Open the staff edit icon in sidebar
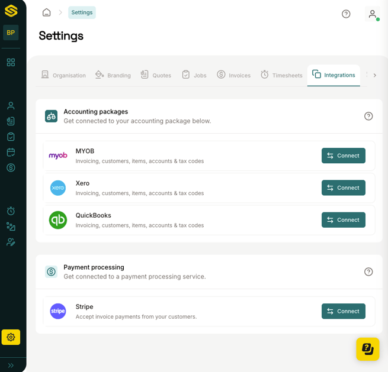The width and height of the screenshot is (388, 372). click(x=11, y=242)
